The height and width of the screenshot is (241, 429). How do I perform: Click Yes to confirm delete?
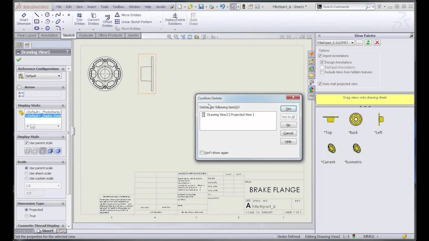288,109
